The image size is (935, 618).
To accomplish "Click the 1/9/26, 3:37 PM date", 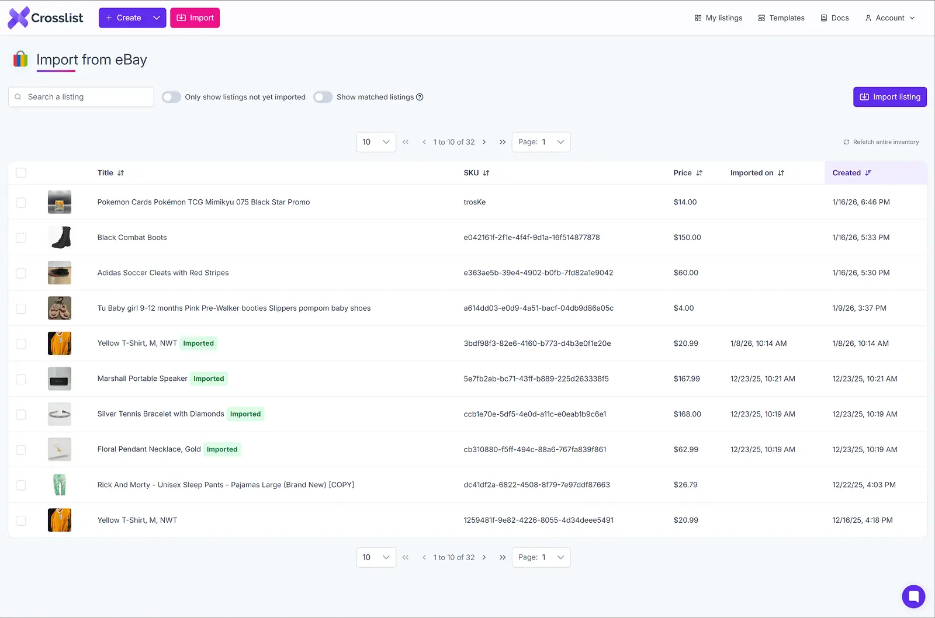I will click(859, 308).
